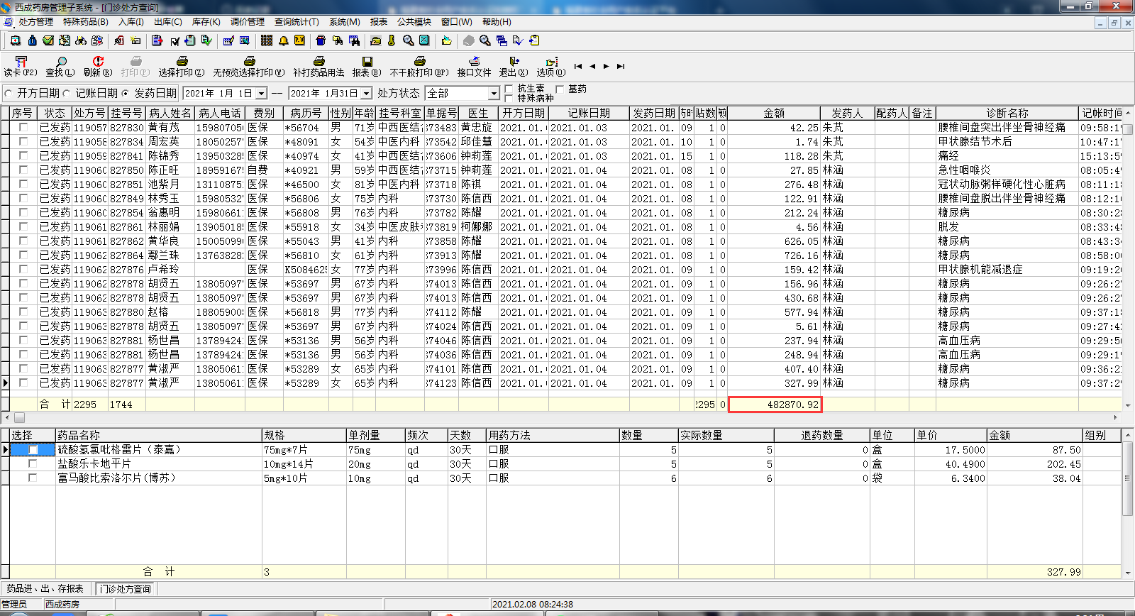Click the 查找 magnifier search icon

[61, 62]
